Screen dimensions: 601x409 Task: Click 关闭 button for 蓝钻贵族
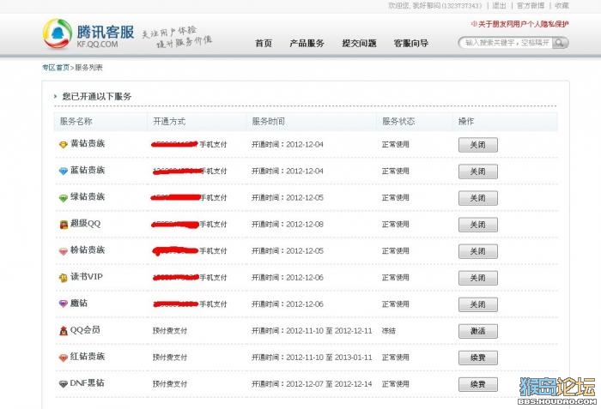pyautogui.click(x=478, y=171)
